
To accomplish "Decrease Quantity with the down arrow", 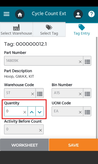I will (40, 111).
